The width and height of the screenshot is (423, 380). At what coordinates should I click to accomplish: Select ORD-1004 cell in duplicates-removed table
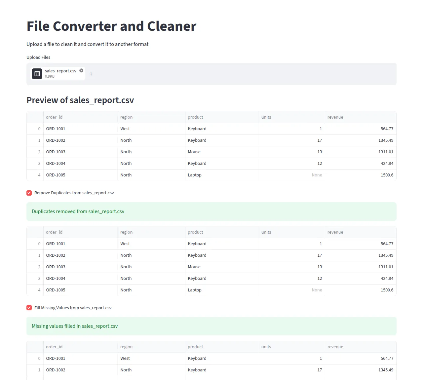click(80, 279)
